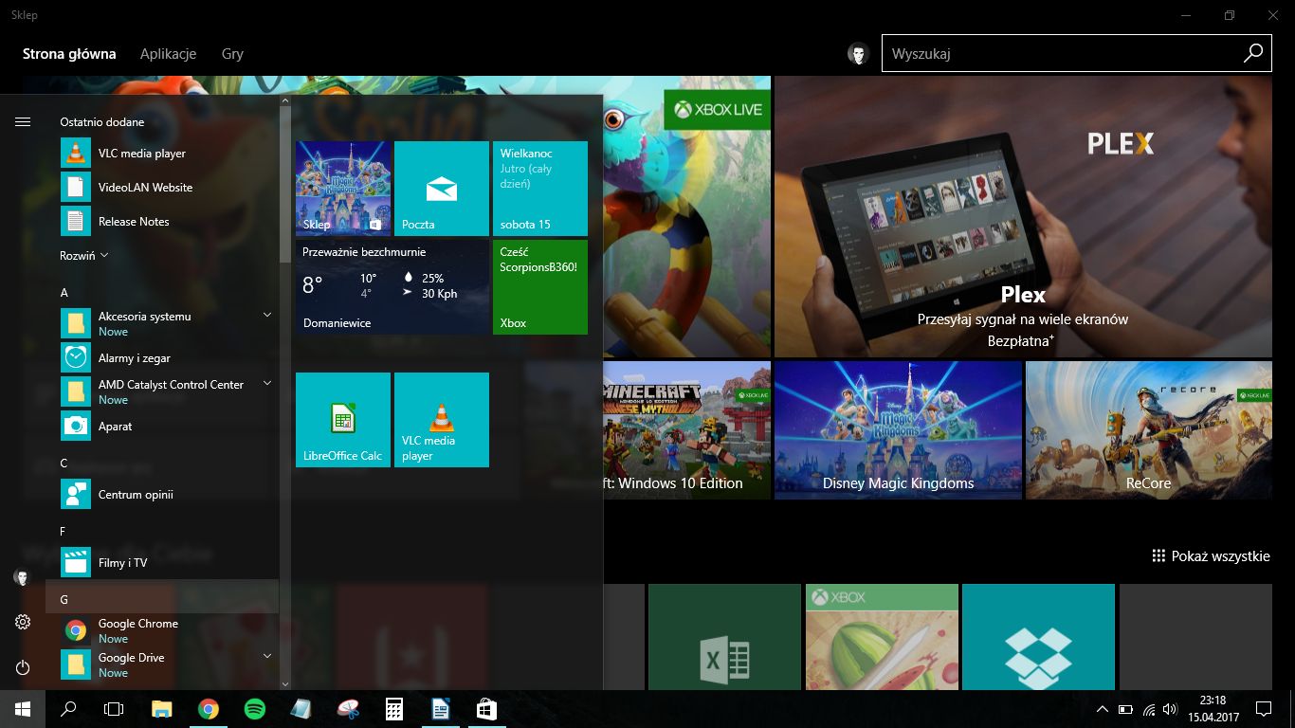Click the letter F group header

click(161, 532)
